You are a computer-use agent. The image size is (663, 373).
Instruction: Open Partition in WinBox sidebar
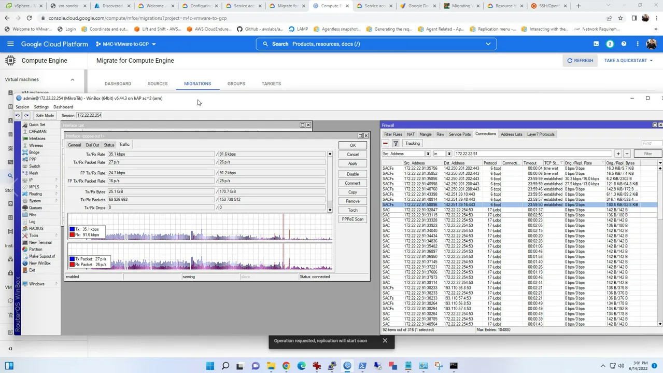pos(36,249)
